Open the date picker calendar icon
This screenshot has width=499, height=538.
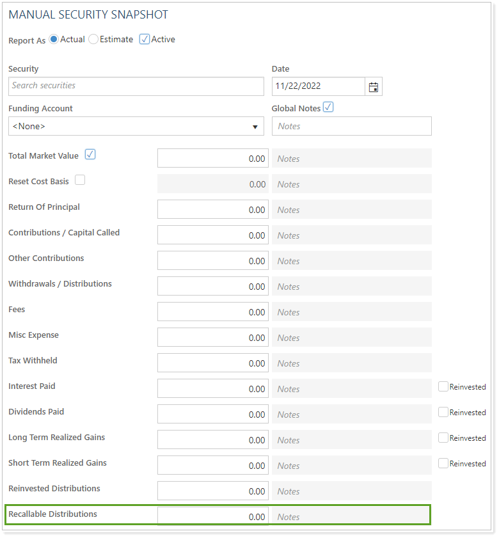pos(374,87)
